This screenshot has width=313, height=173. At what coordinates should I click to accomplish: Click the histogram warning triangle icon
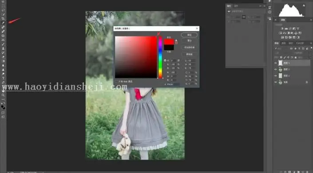coord(304,6)
